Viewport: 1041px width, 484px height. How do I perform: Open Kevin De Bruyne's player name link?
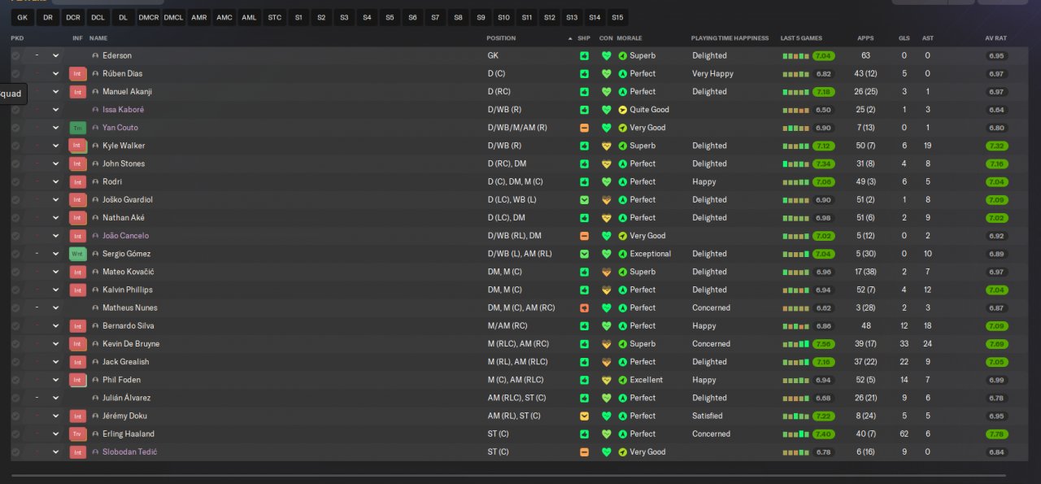point(131,343)
